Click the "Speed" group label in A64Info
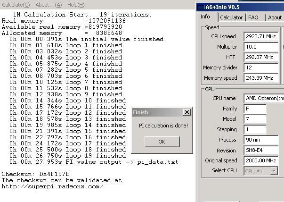This screenshot has width=284, height=202. tap(212, 27)
